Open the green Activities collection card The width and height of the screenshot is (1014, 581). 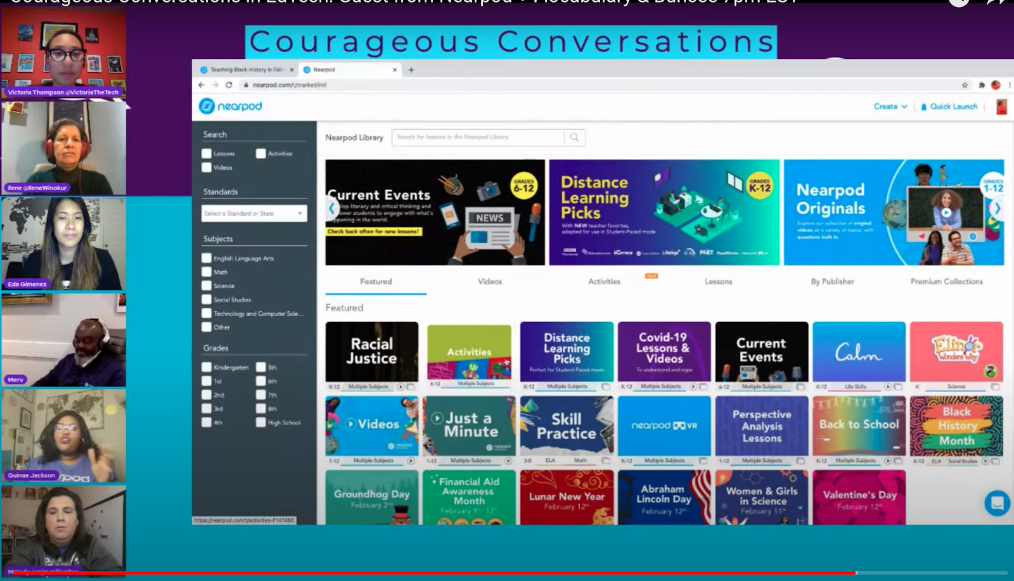coord(469,356)
